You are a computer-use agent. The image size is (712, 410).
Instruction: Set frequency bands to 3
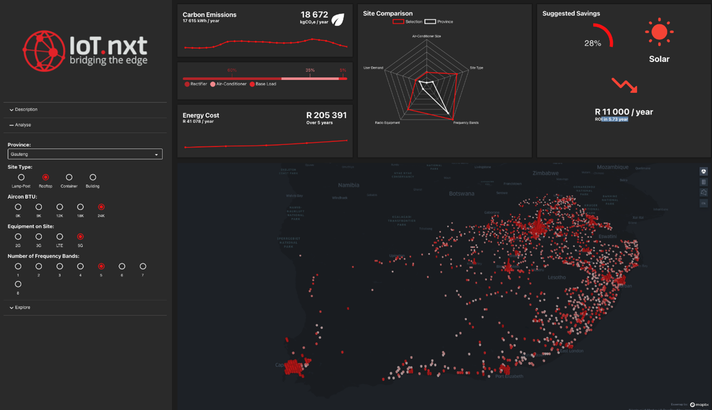[60, 266]
